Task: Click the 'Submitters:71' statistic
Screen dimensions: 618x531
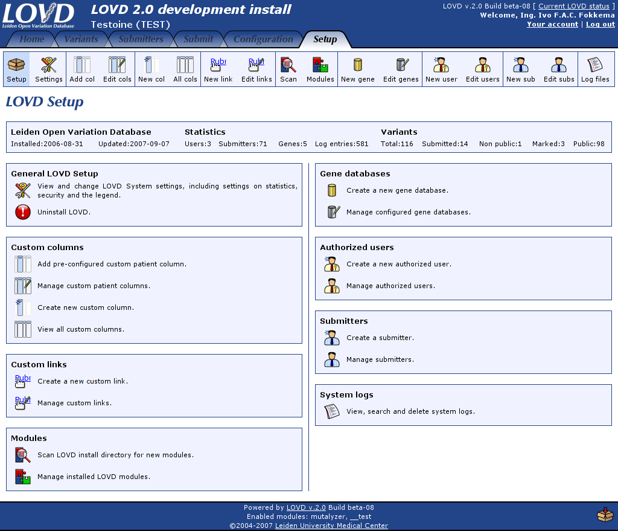Action: (243, 144)
